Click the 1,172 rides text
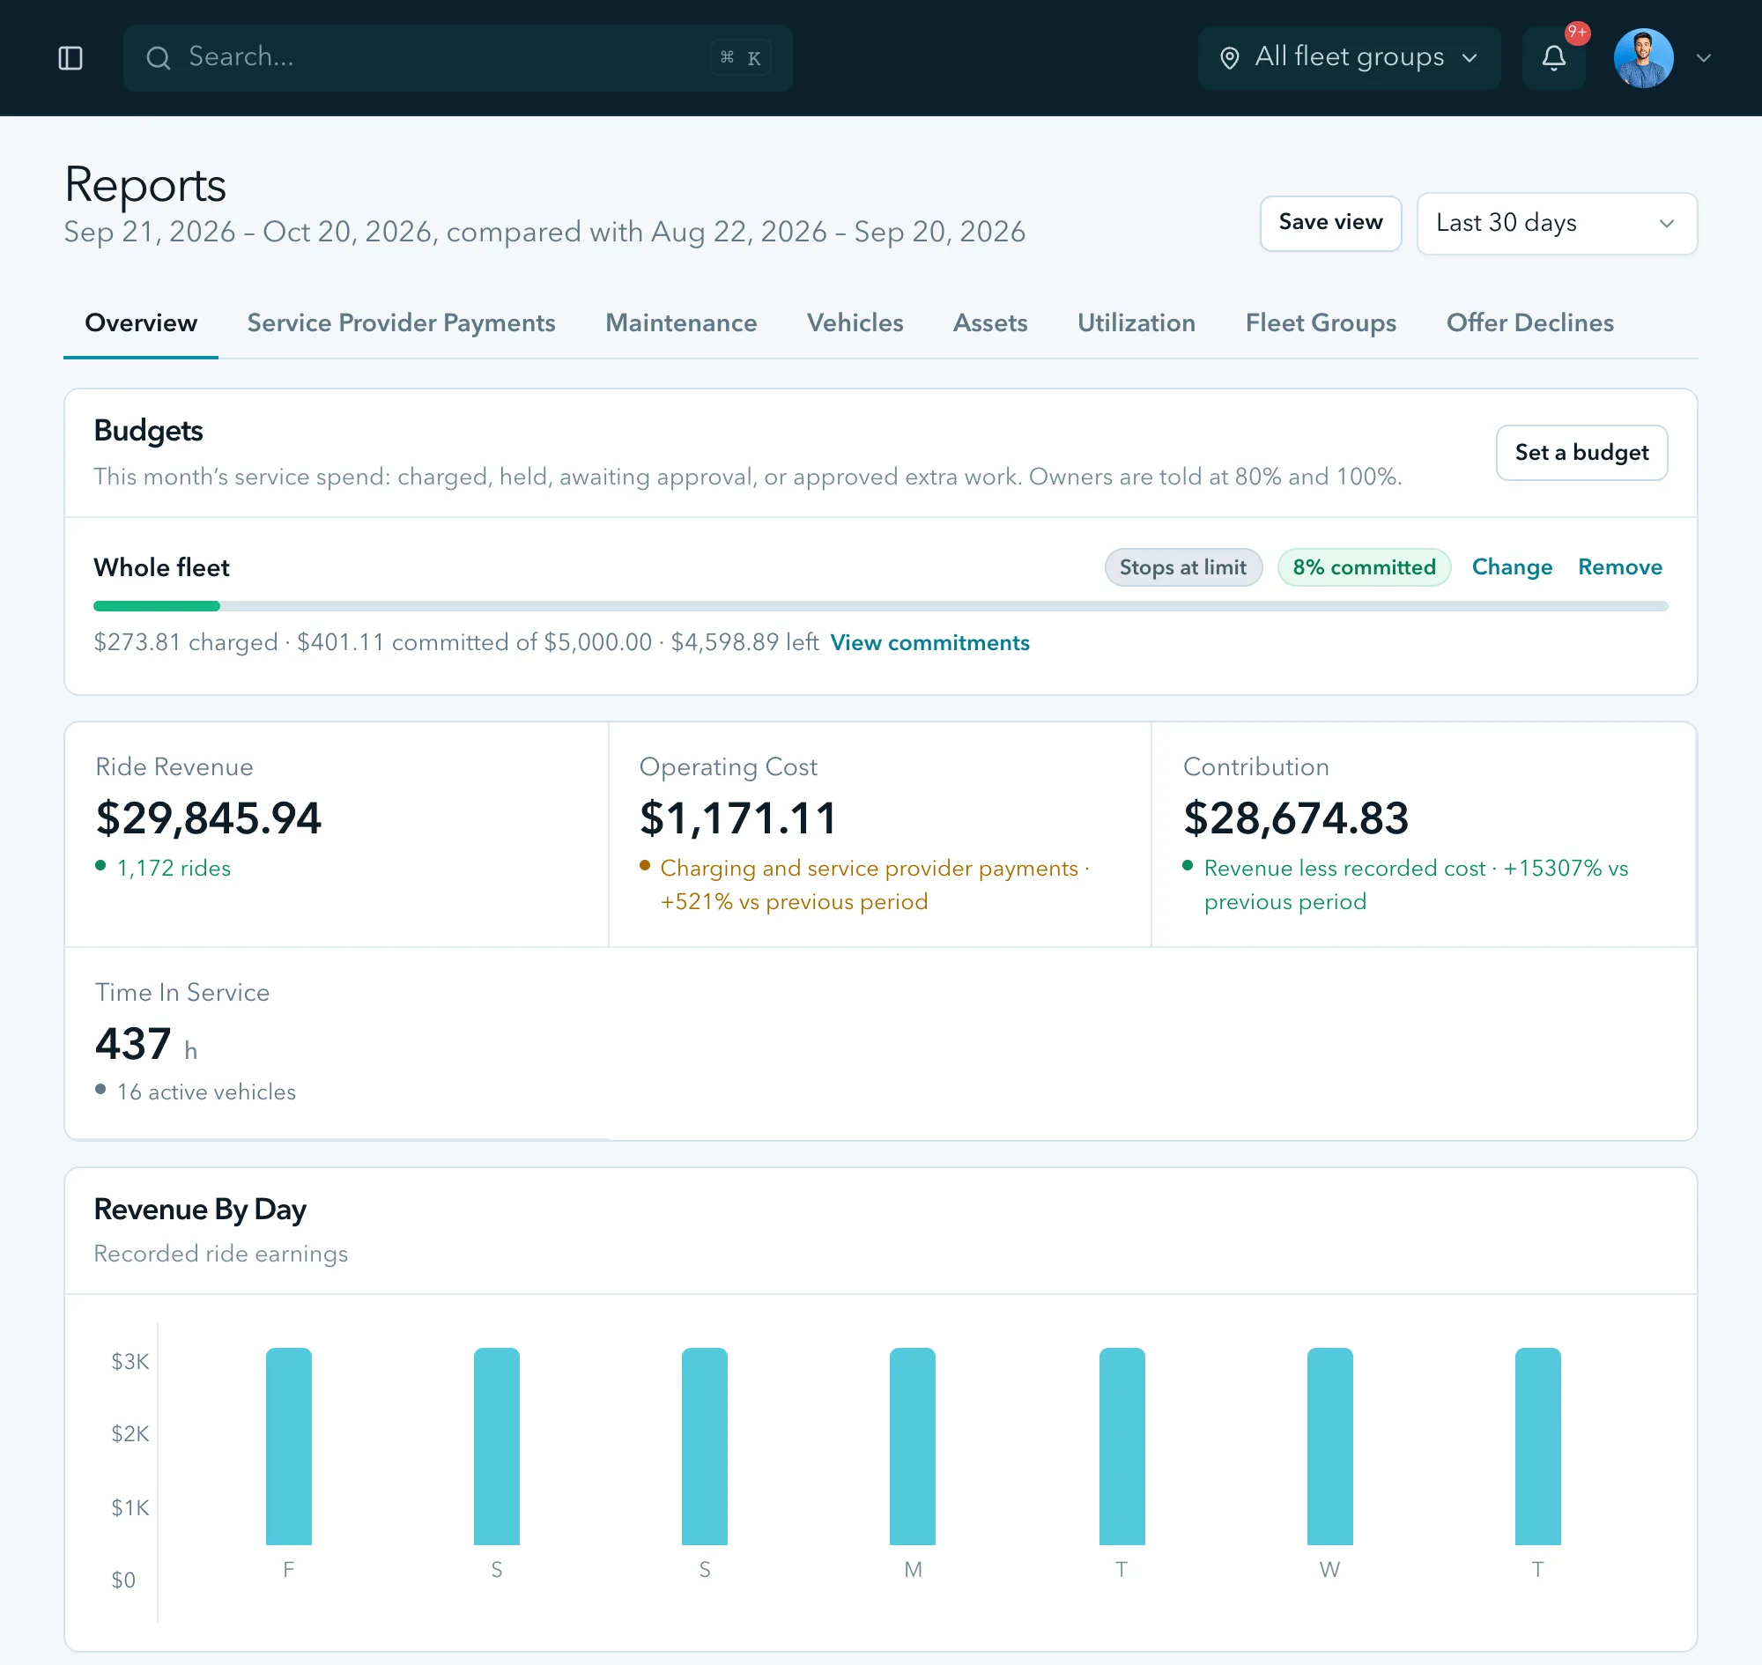 [x=173, y=868]
